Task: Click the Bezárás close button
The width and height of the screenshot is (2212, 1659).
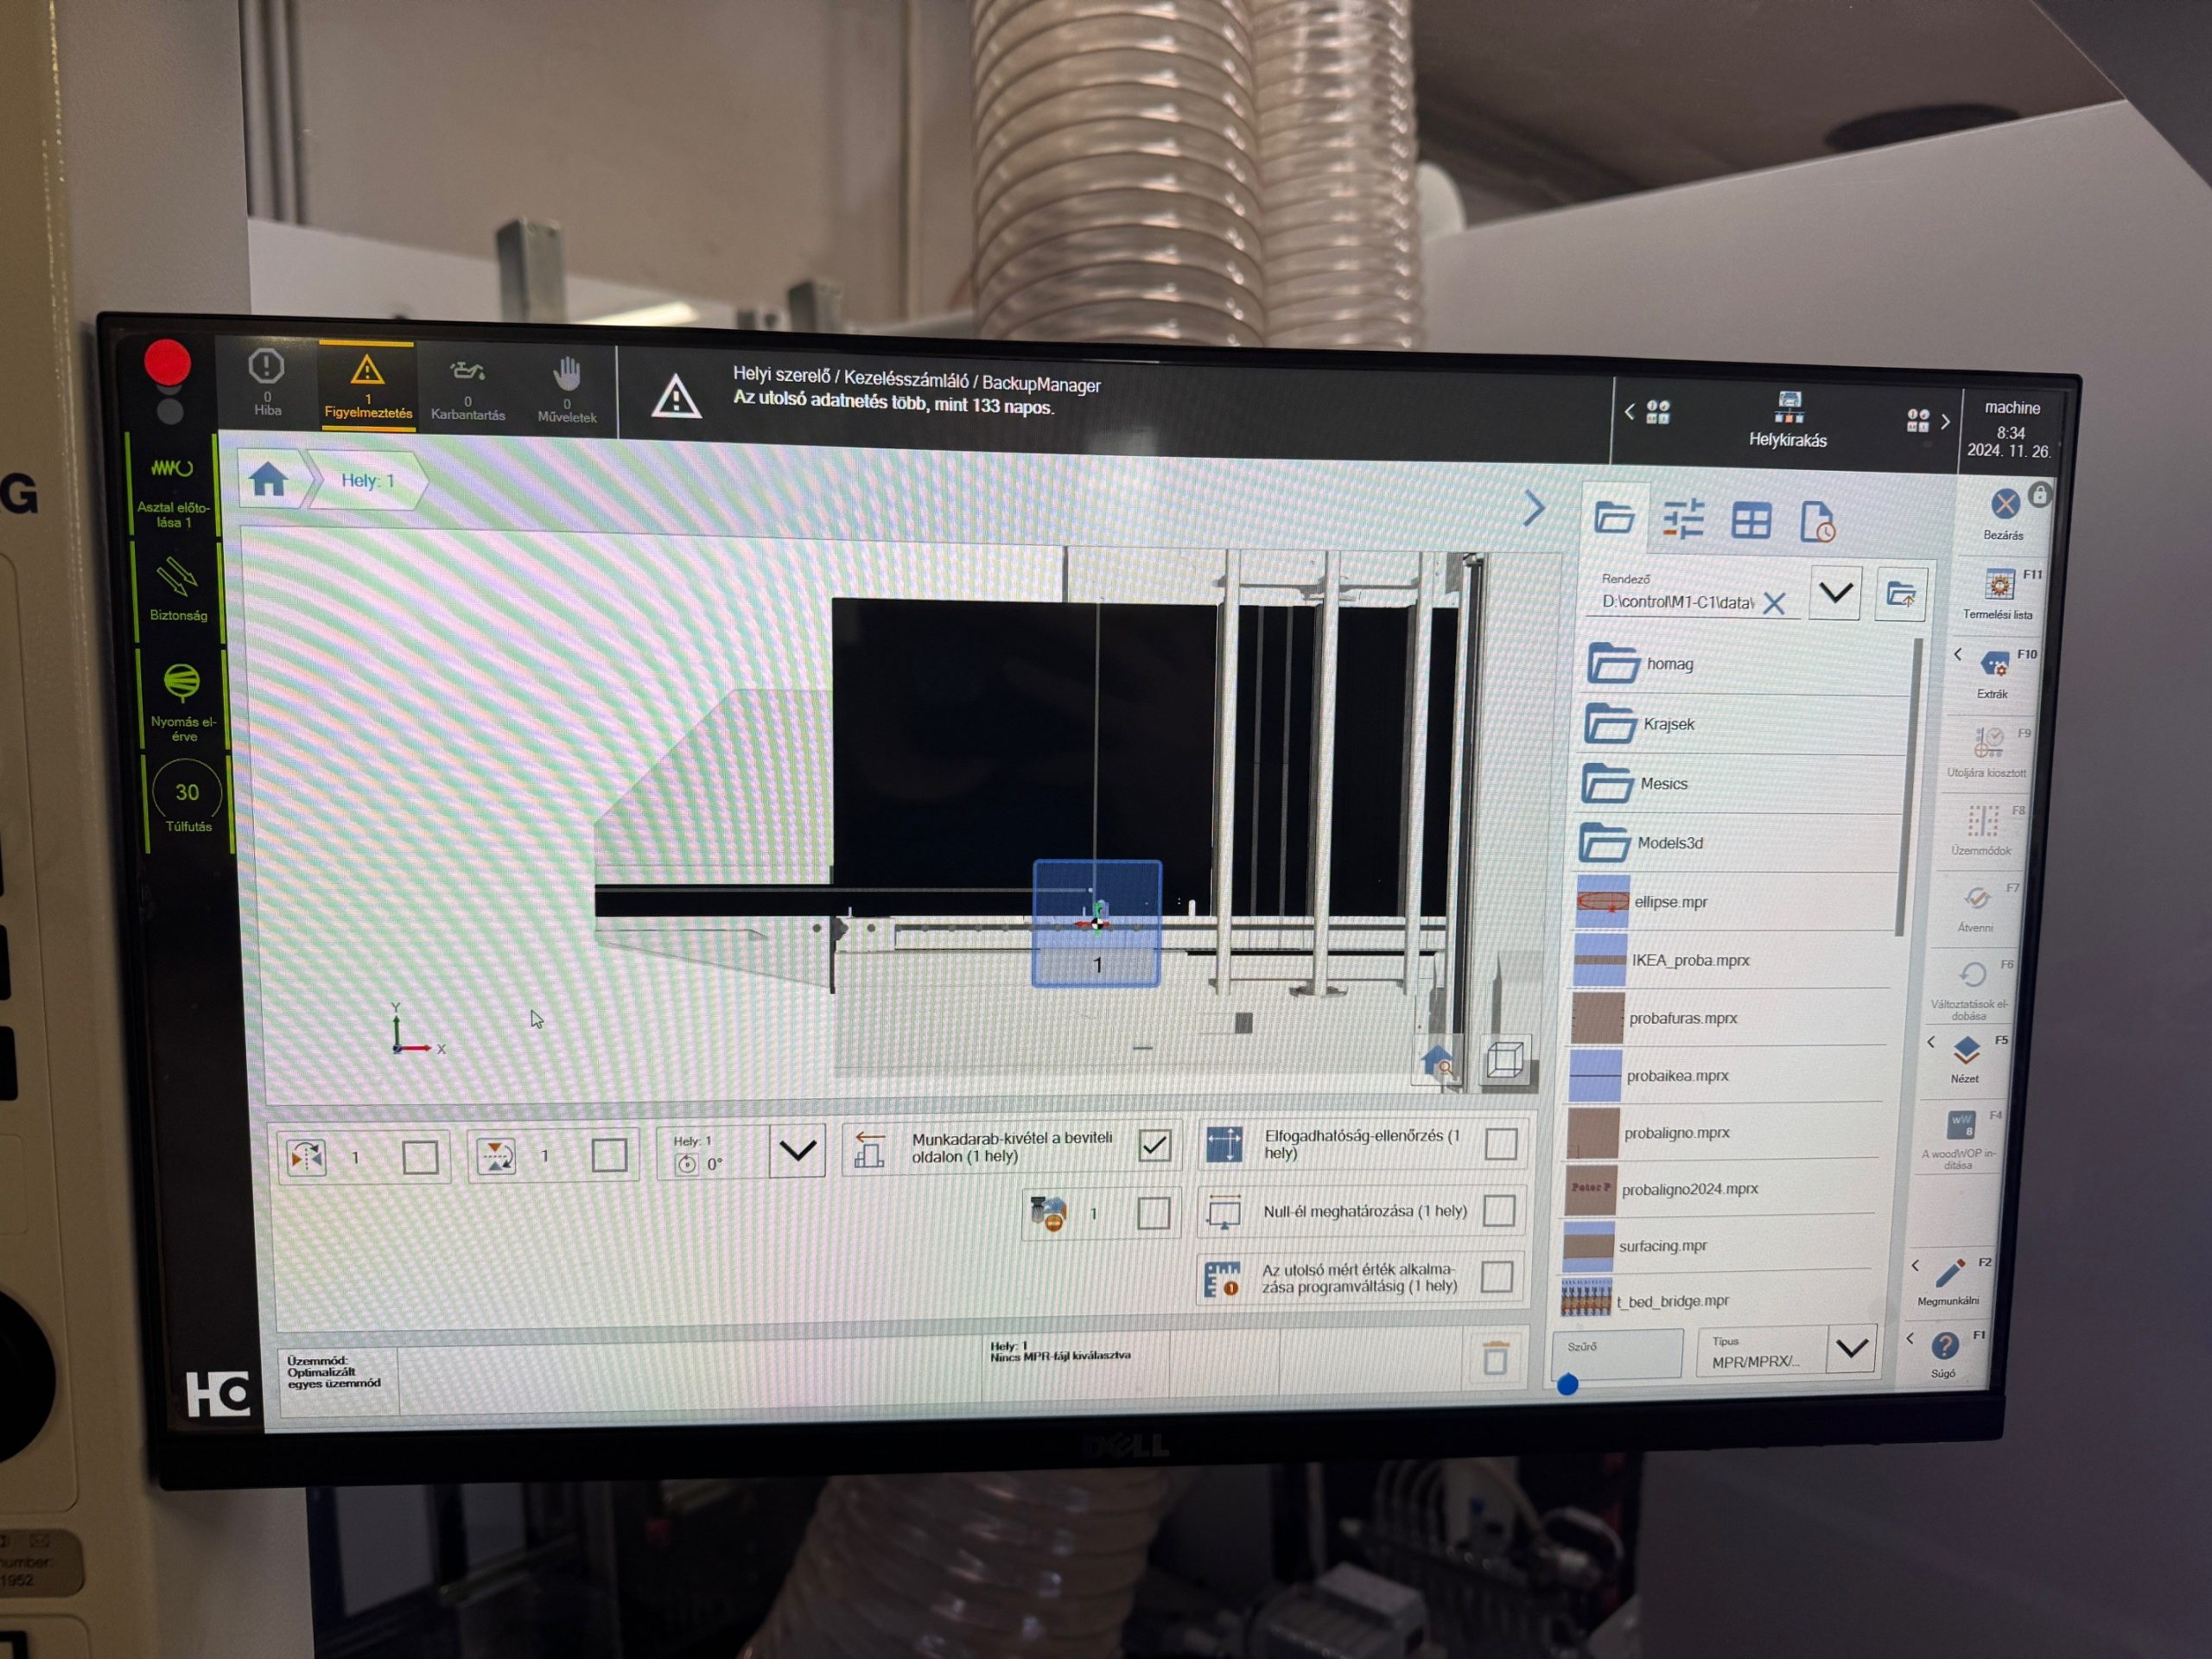Action: [2004, 513]
